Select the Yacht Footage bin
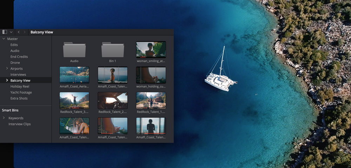The image size is (351, 168). [x=21, y=92]
